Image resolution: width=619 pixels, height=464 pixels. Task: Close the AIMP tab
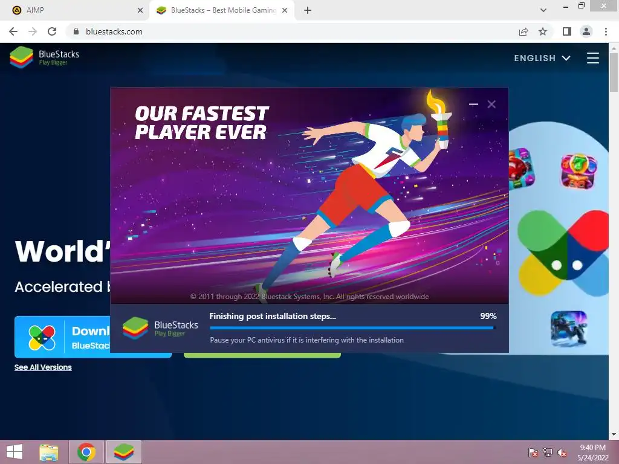(140, 11)
